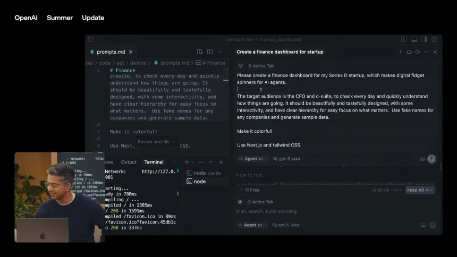
Task: Send the edited message with arrow button
Action: point(431,159)
